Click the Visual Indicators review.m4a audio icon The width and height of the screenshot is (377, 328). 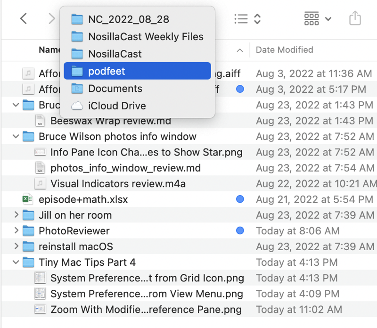(41, 184)
